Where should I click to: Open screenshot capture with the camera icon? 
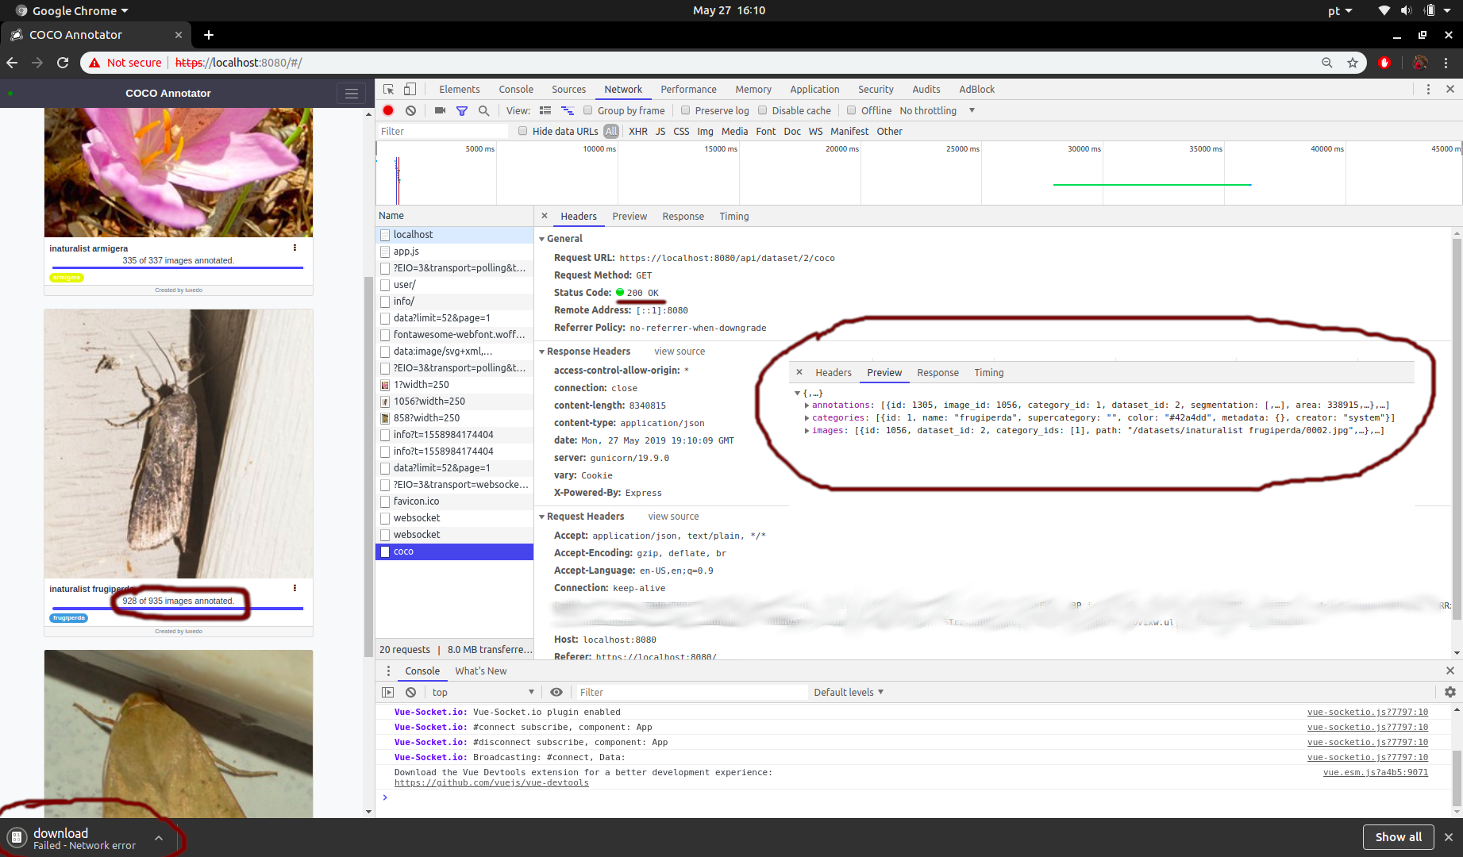click(x=440, y=110)
